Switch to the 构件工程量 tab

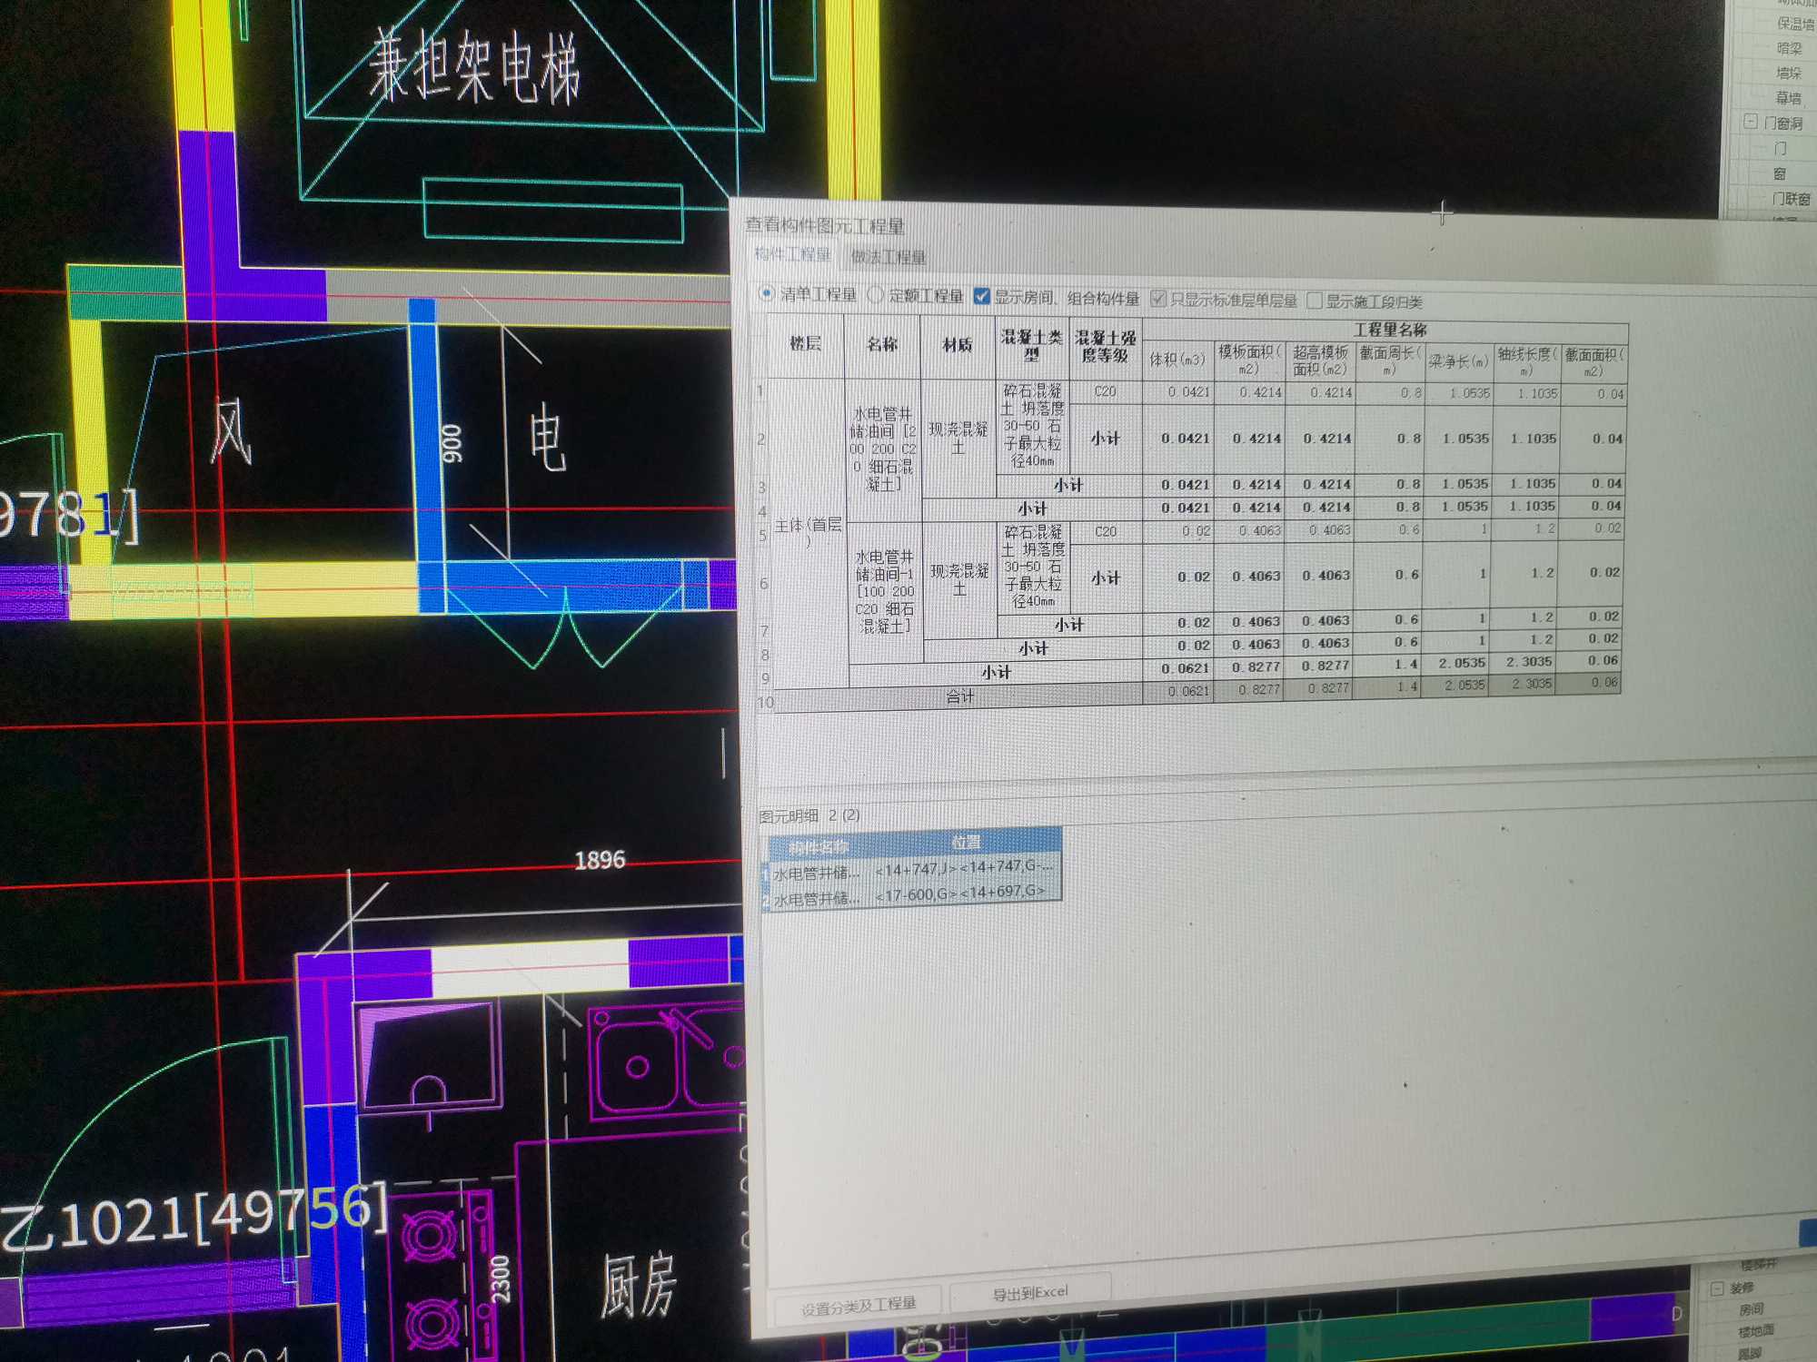coord(792,255)
